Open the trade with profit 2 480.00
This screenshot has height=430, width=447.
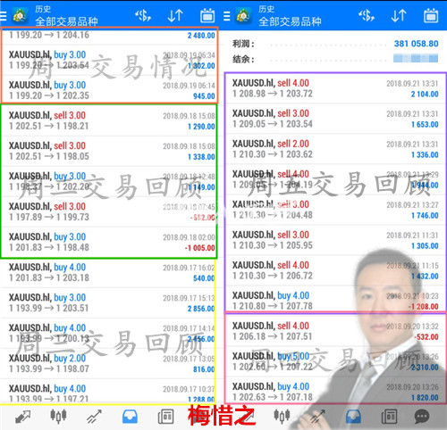(x=109, y=36)
